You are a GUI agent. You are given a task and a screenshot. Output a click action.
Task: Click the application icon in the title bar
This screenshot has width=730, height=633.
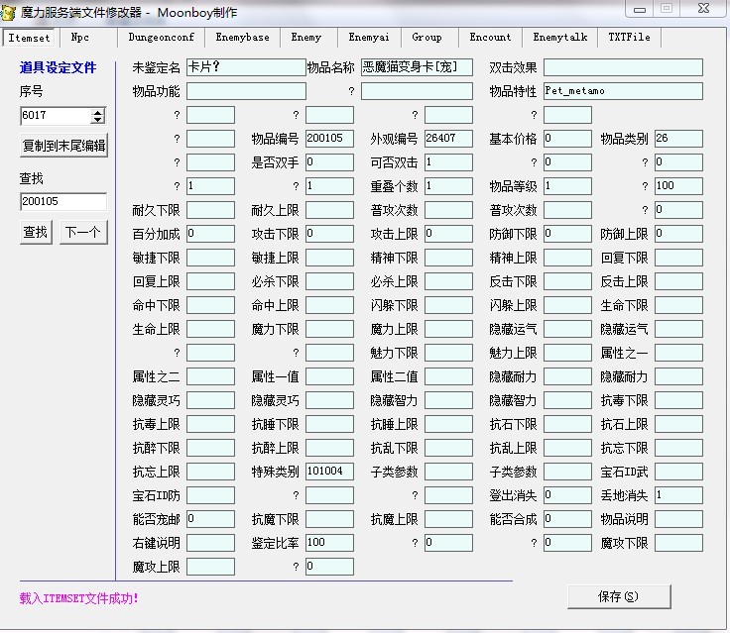[x=11, y=12]
